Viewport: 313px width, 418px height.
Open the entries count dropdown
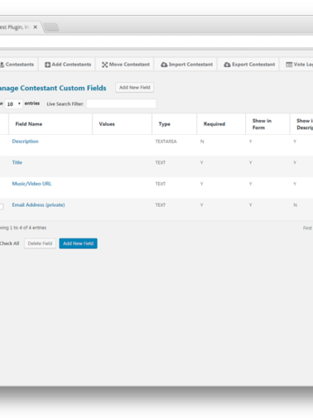click(14, 104)
